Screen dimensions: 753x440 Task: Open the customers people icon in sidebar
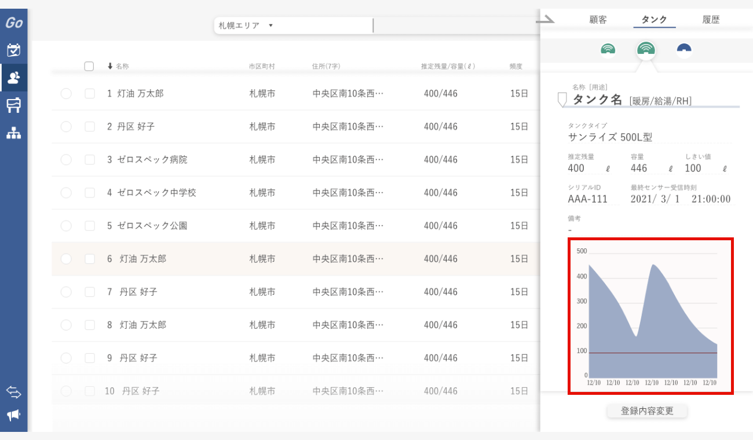click(14, 78)
